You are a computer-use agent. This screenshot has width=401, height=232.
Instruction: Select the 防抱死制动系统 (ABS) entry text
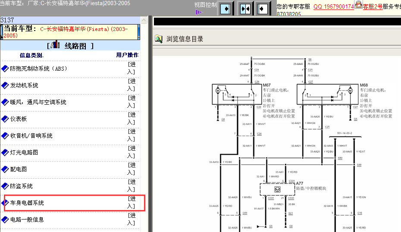pyautogui.click(x=38, y=68)
